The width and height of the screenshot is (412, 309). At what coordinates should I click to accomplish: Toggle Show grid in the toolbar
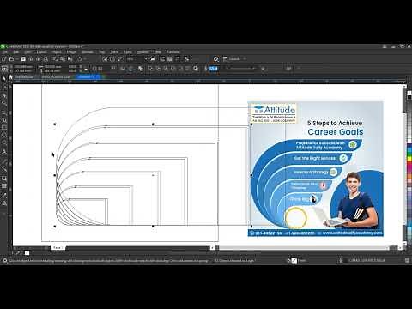(x=170, y=59)
